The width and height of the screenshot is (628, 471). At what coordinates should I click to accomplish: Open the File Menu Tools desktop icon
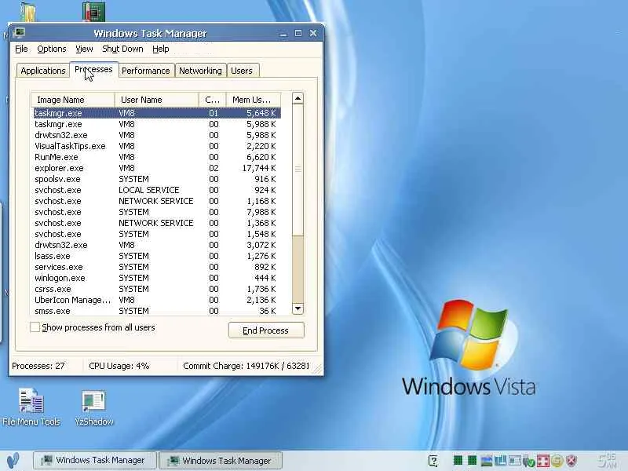pyautogui.click(x=31, y=406)
